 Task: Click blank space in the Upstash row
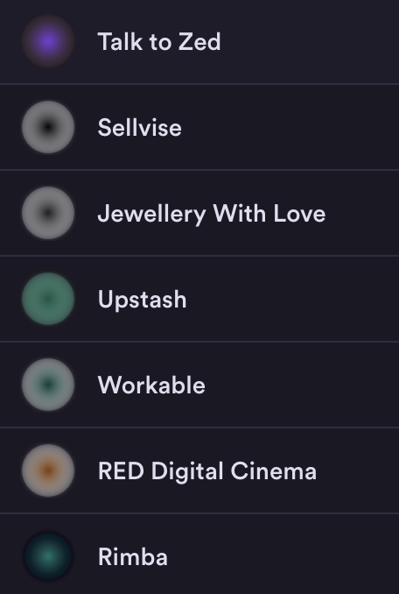click(x=293, y=300)
